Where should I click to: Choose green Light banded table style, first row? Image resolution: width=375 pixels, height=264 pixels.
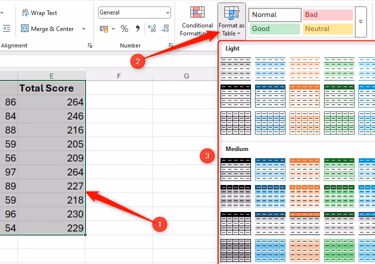click(339, 68)
